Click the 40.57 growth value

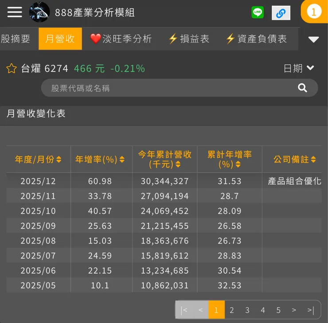click(x=100, y=211)
